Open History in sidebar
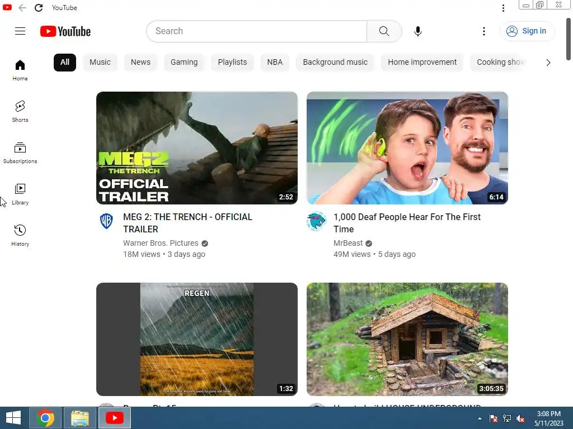 (20, 235)
